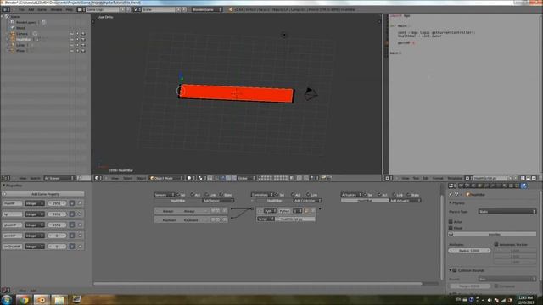Select the Physics tab in the properties editor
The height and width of the screenshot is (305, 543).
(524, 186)
